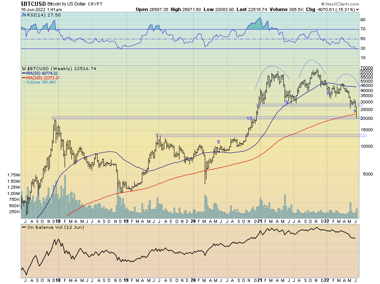Click the red down-arrow change indicator

[x=358, y=10]
